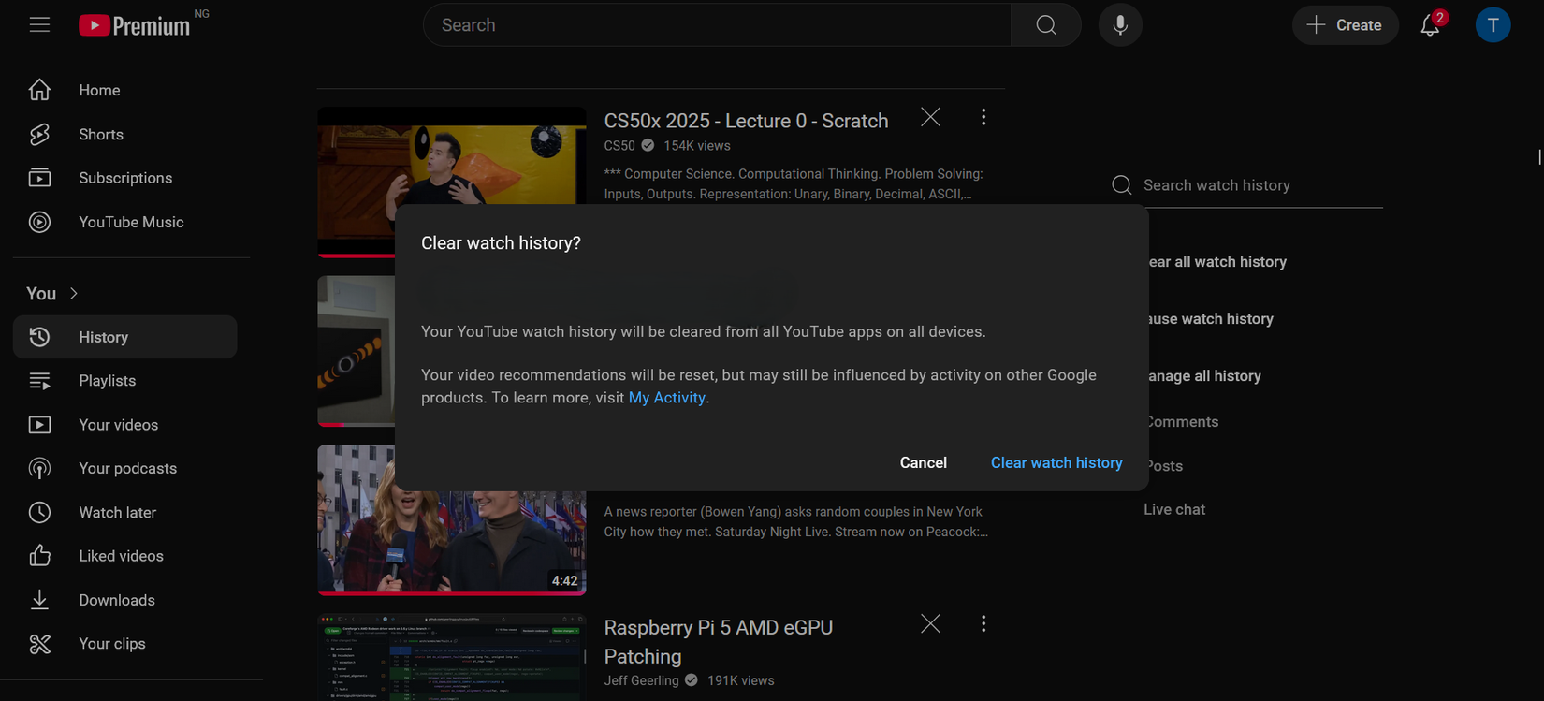Open notifications bell
Image resolution: width=1544 pixels, height=701 pixels.
[x=1430, y=25]
